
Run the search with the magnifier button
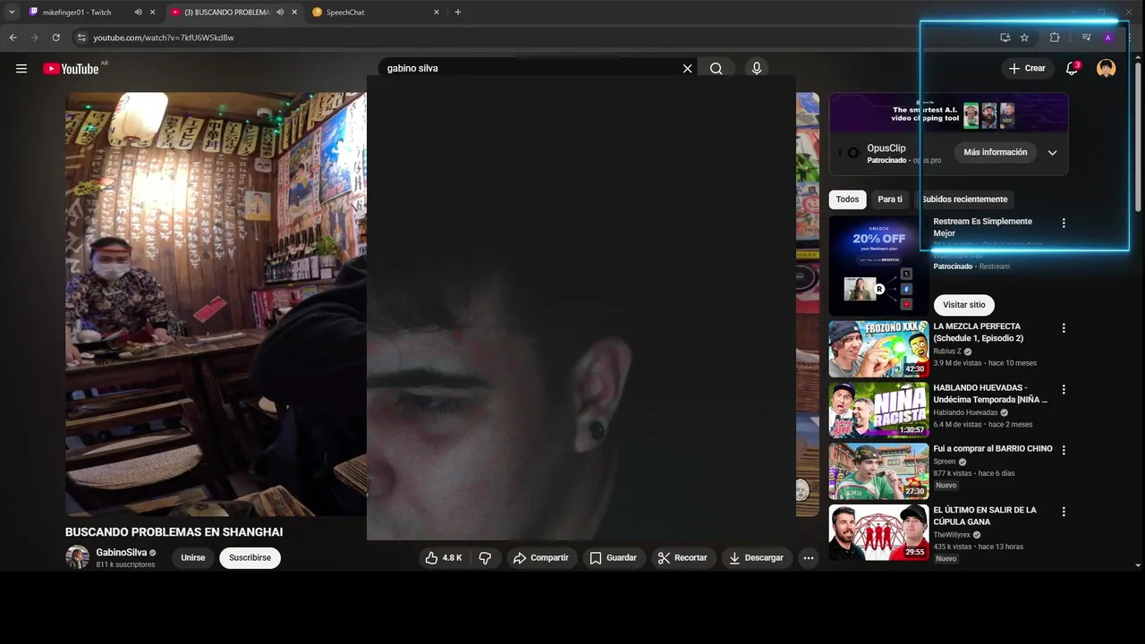[716, 68]
